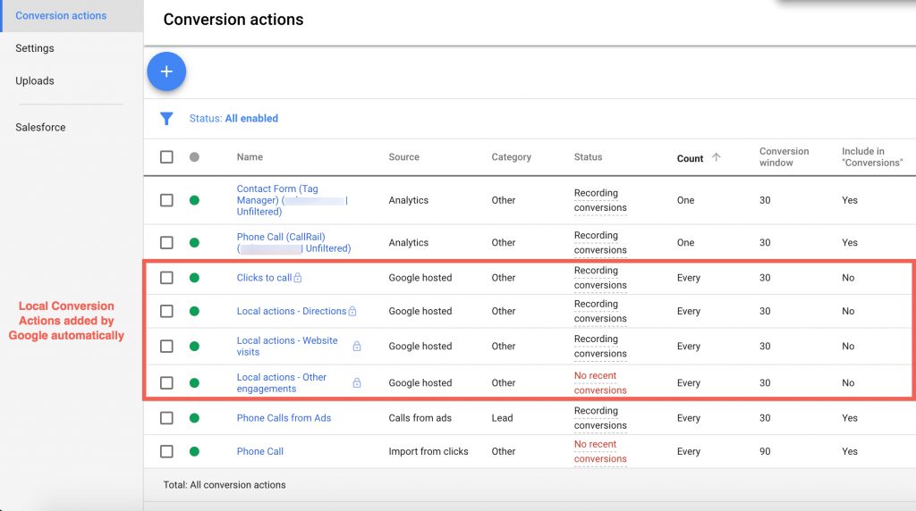The image size is (916, 511).
Task: Sort by the Count column header
Action: tap(690, 158)
